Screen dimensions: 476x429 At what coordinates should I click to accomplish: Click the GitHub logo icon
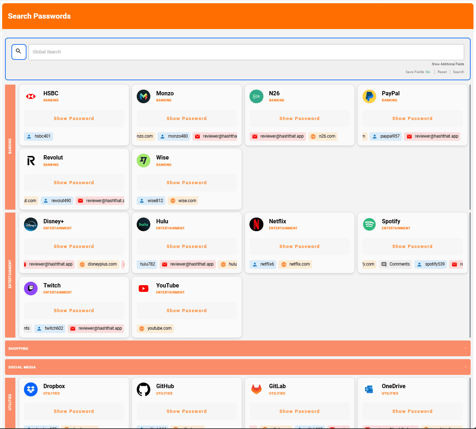pos(144,389)
